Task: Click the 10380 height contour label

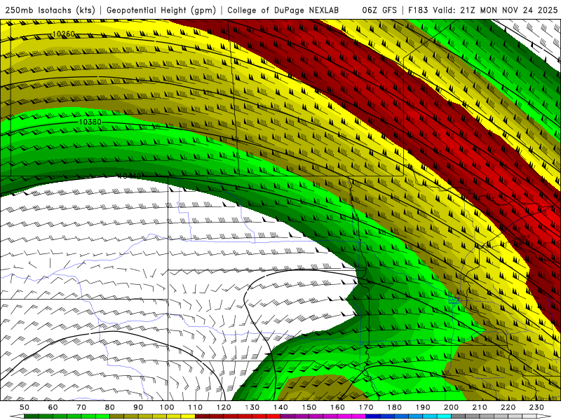Action: (x=90, y=122)
